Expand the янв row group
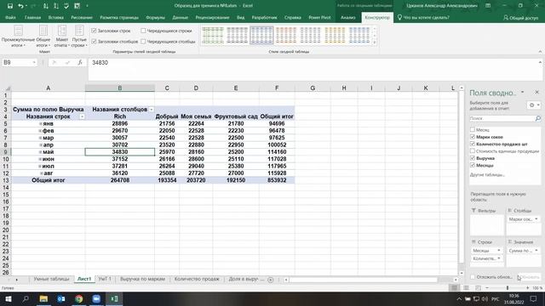Viewport: 545px width, 306px height. click(x=41, y=124)
